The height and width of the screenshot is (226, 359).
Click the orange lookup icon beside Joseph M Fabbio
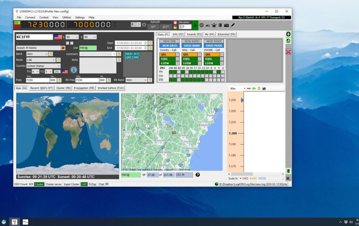tap(63, 48)
